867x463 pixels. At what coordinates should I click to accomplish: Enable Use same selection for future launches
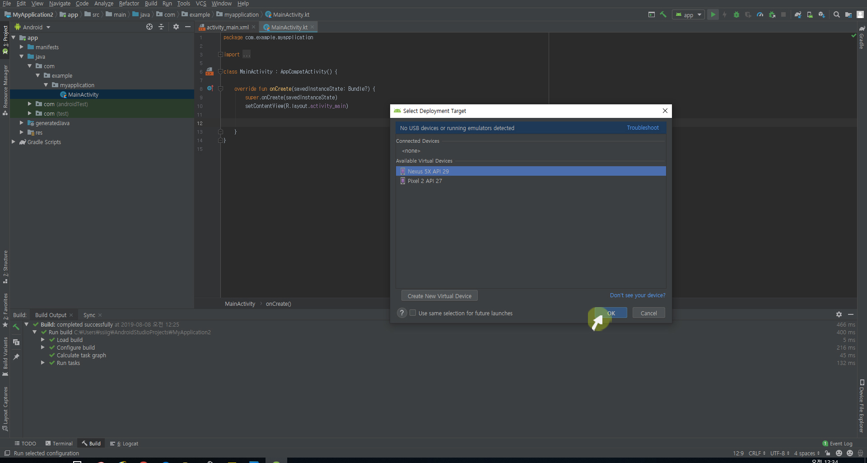click(413, 313)
